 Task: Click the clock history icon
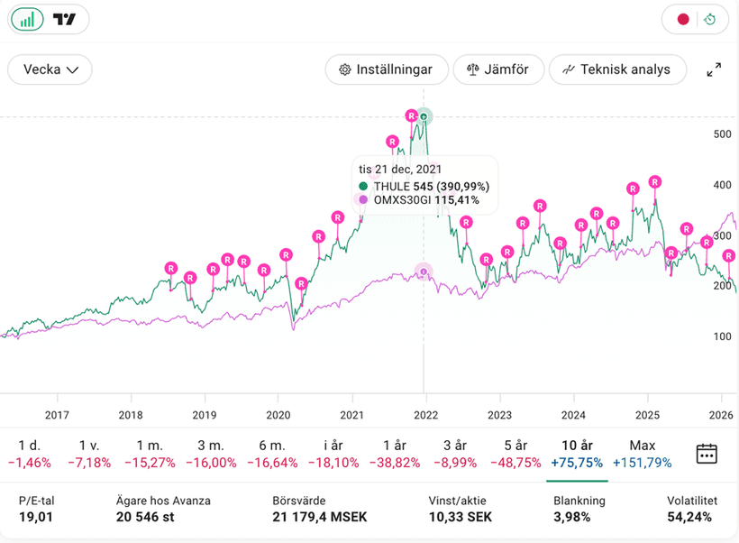(710, 19)
